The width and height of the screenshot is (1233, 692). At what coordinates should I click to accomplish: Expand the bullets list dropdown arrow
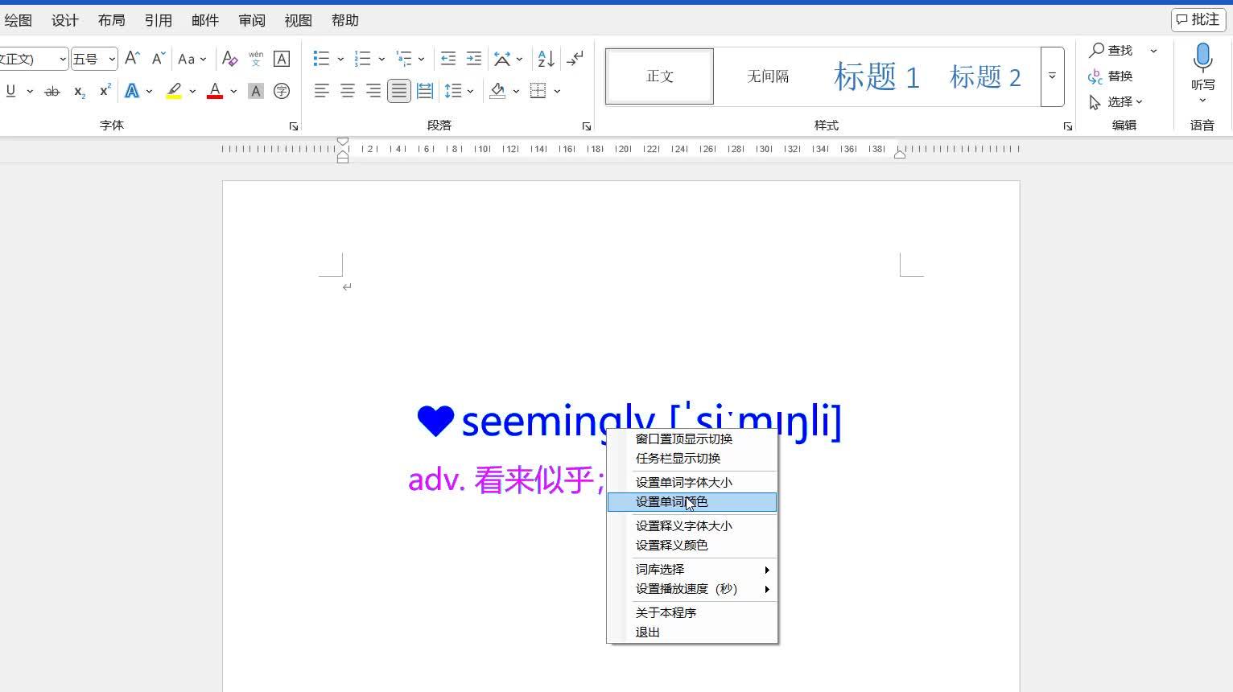click(x=340, y=59)
